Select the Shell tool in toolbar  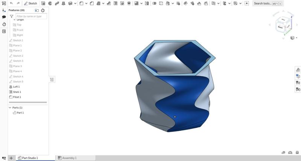click(x=116, y=3)
